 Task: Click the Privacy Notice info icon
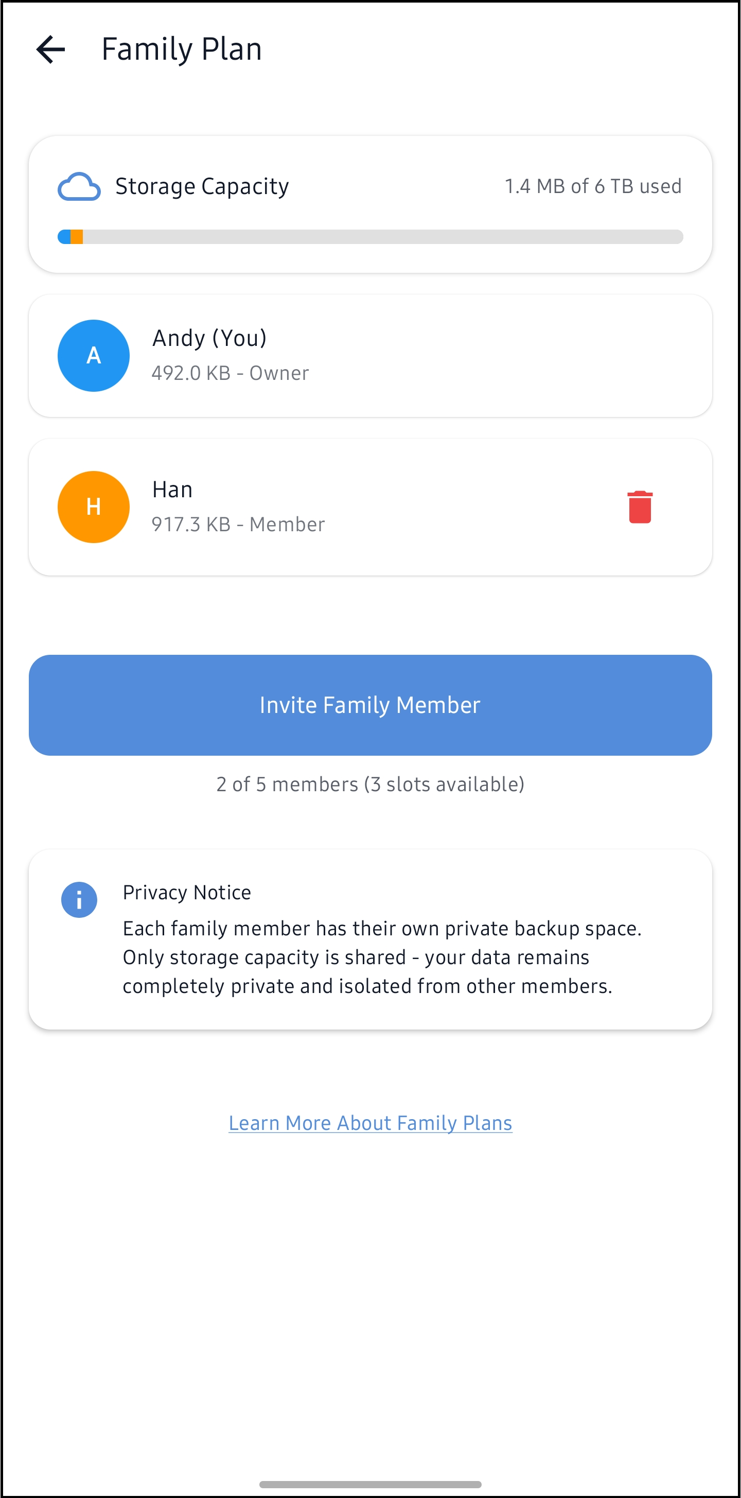tap(79, 900)
